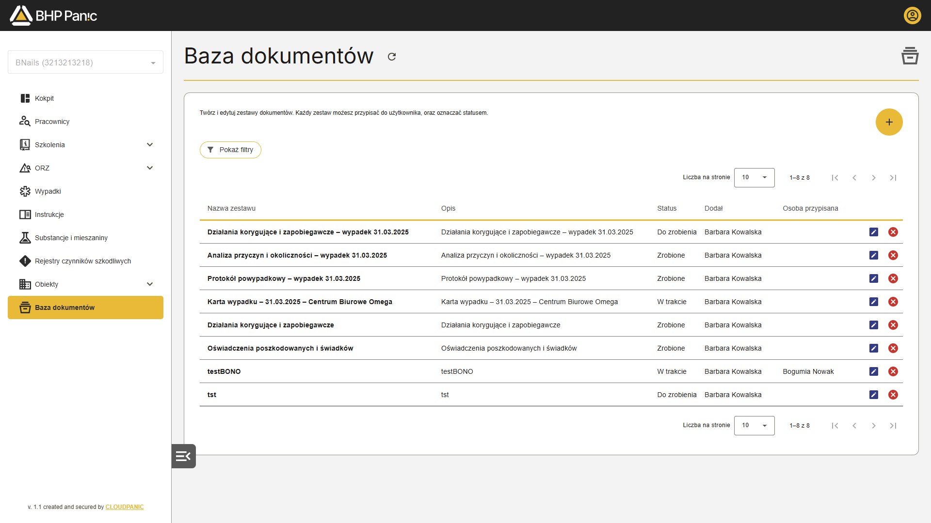Delete the 'Karta wypadku' set
931x523 pixels.
point(893,302)
